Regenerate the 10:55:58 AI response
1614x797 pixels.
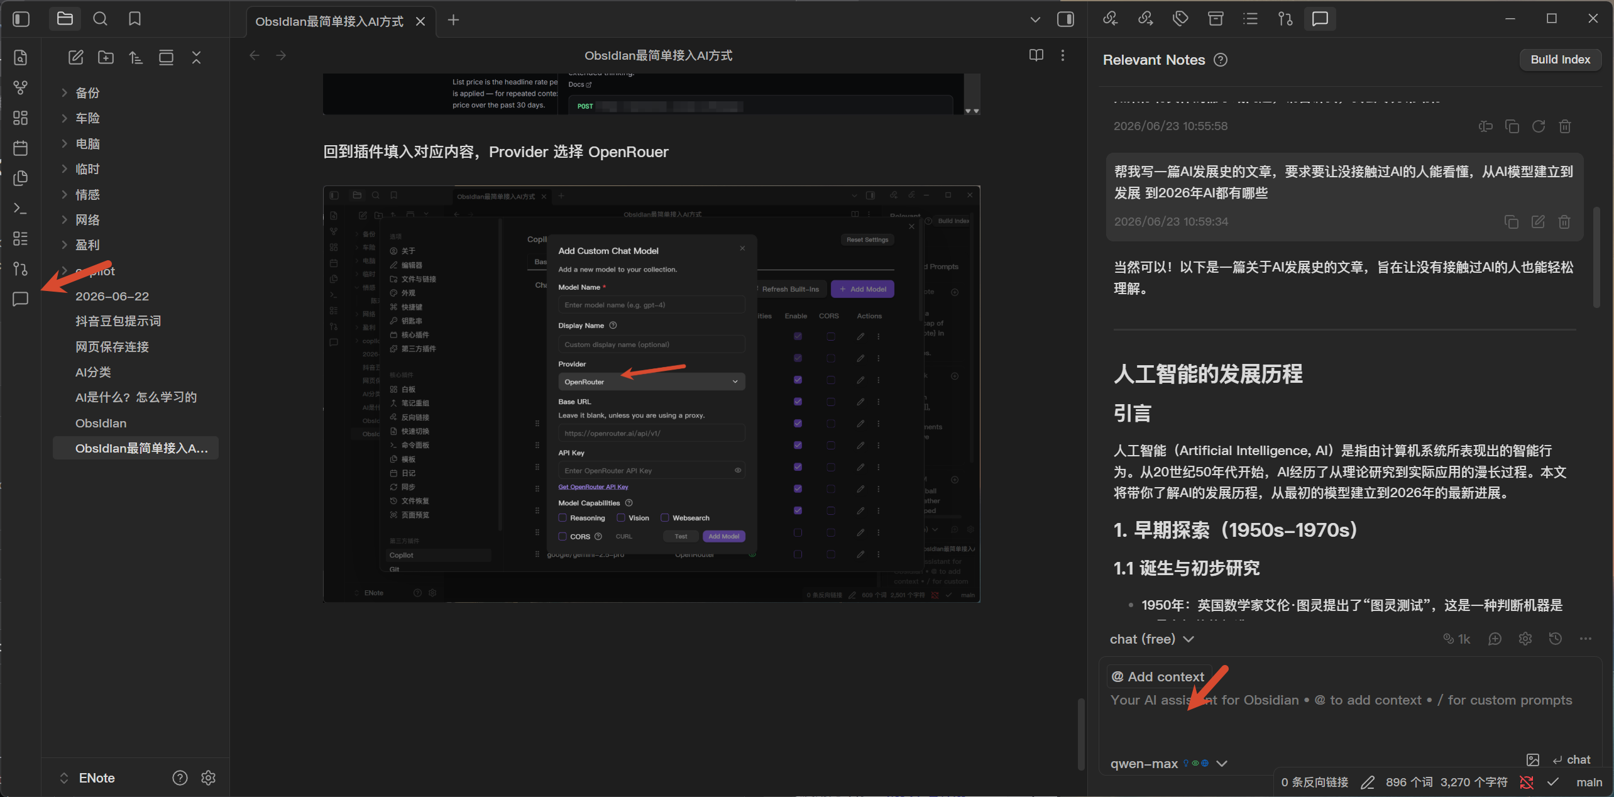[1539, 126]
